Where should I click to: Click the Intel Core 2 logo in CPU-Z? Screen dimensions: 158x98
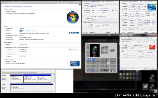click(152, 7)
